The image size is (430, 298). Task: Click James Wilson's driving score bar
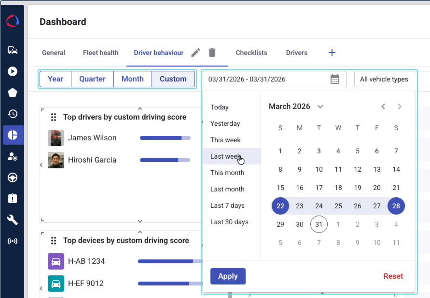coord(165,138)
